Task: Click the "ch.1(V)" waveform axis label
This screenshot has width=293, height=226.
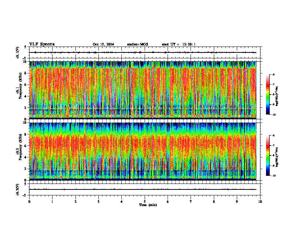Action: point(18,52)
